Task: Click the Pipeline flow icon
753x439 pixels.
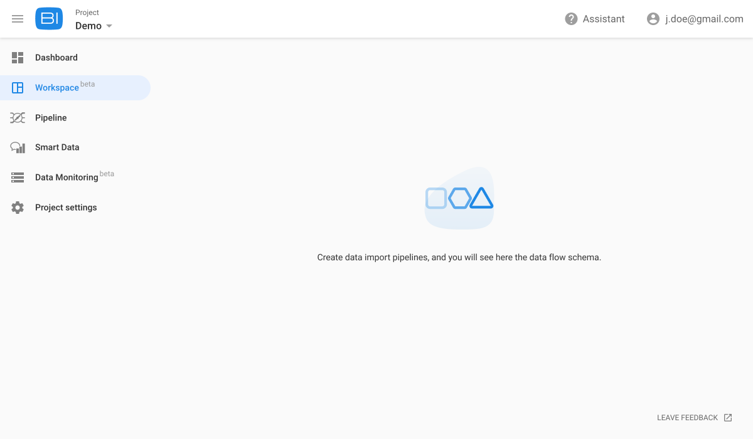Action: [18, 117]
